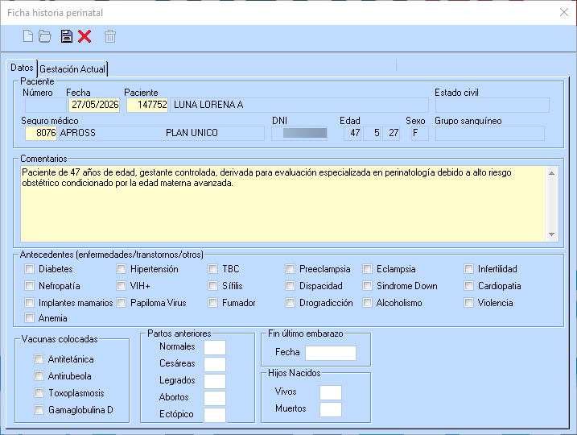Check the Violencia checkbox

coord(468,303)
